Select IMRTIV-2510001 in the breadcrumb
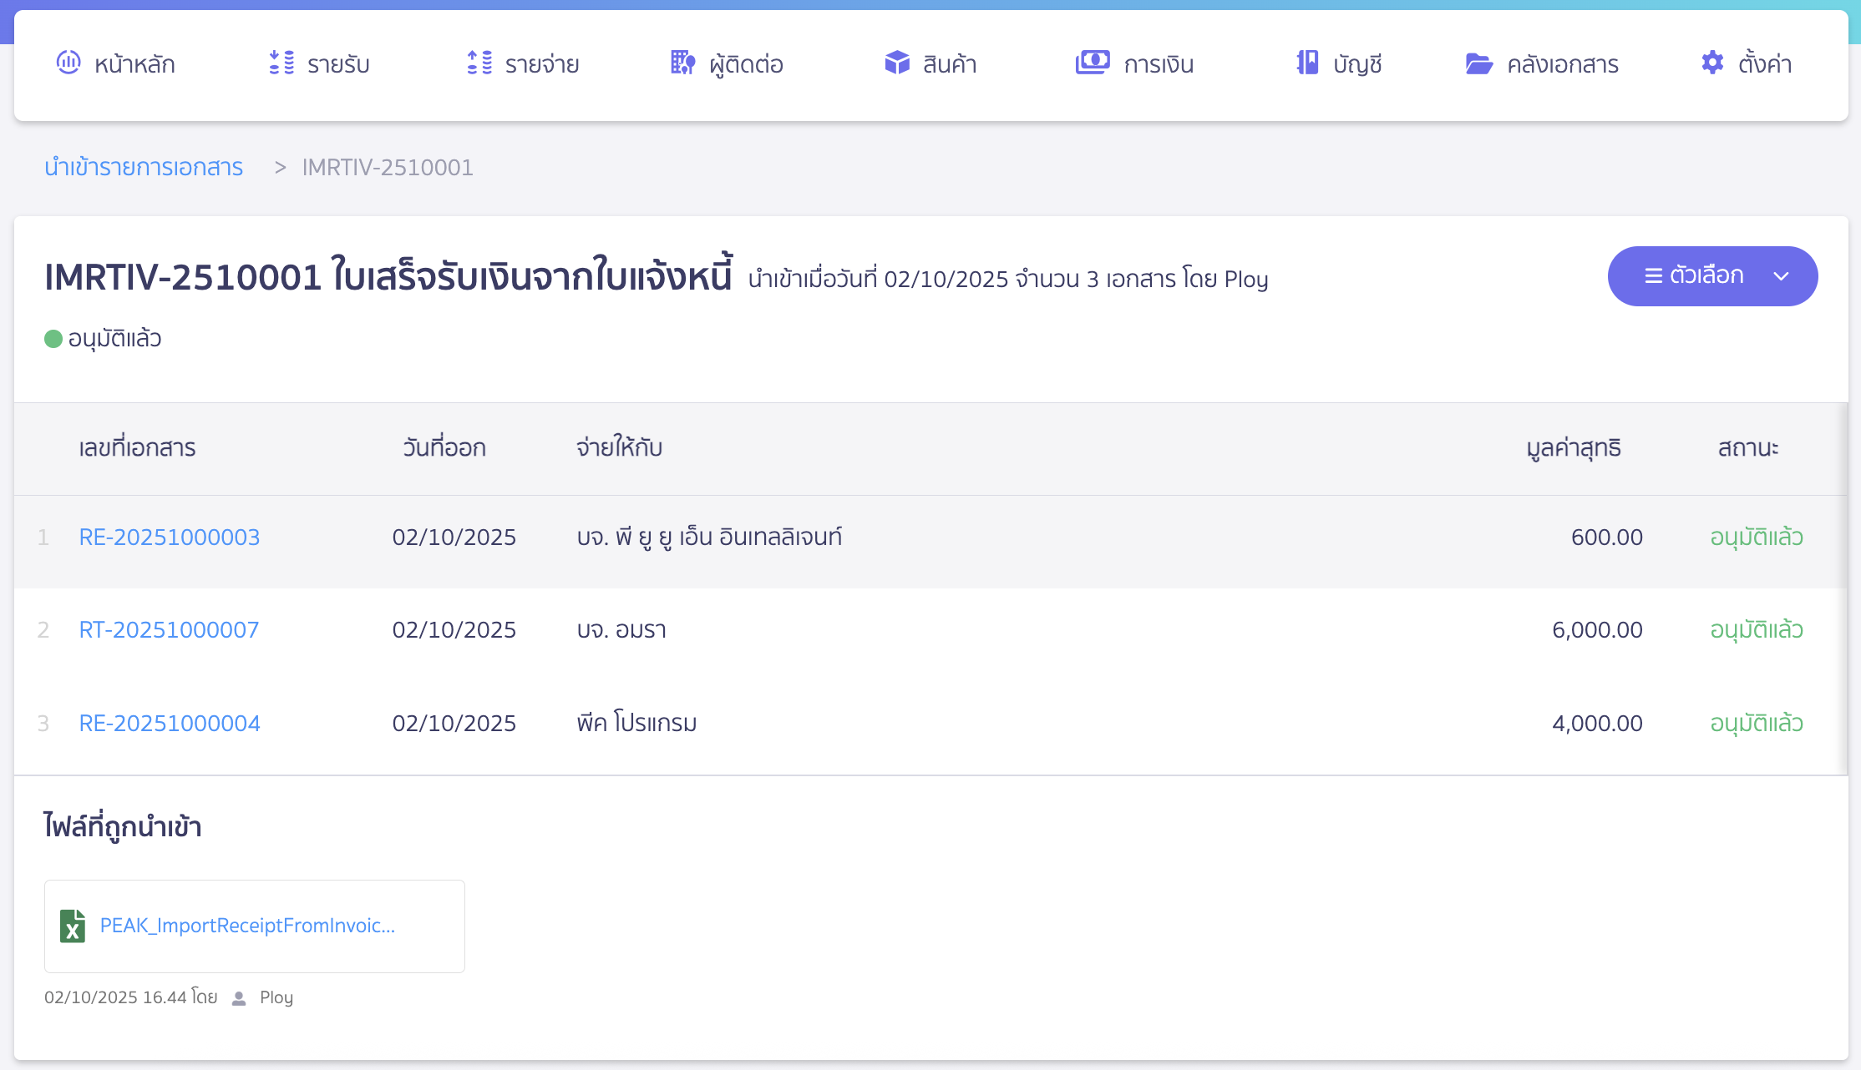The height and width of the screenshot is (1070, 1861). pyautogui.click(x=387, y=167)
